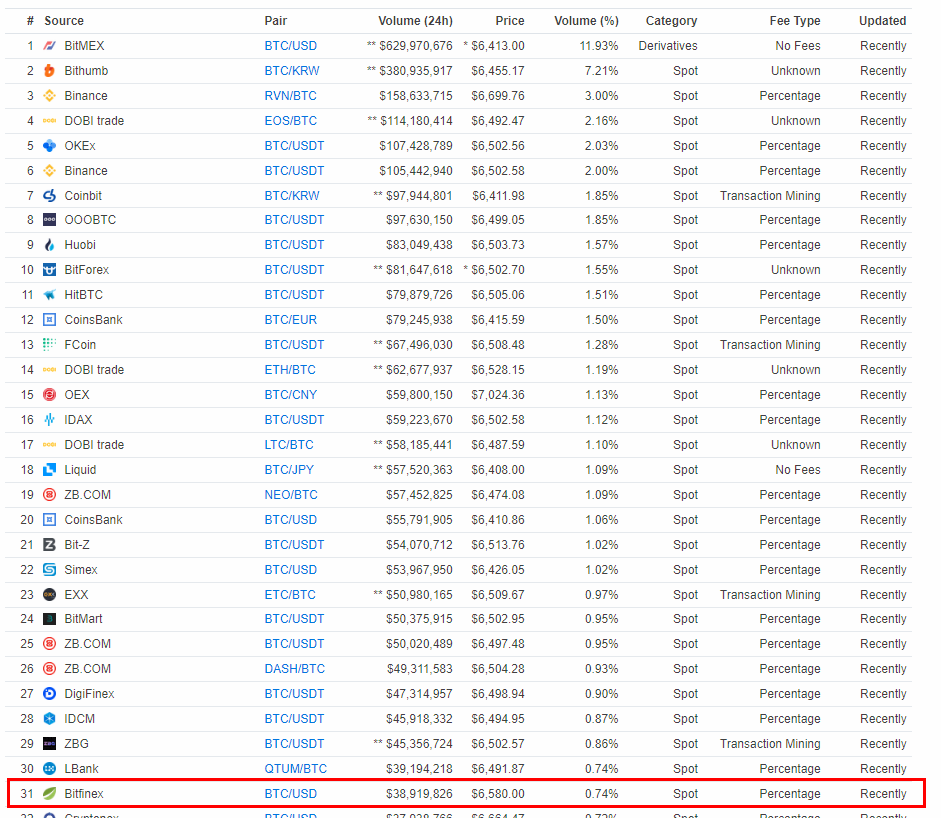Click the DigiFinex logo icon
941x818 pixels.
50,694
